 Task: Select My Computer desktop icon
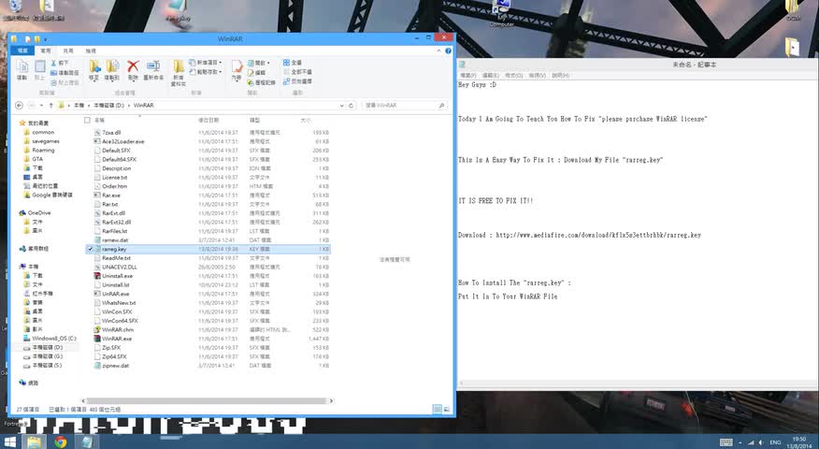coord(501,13)
